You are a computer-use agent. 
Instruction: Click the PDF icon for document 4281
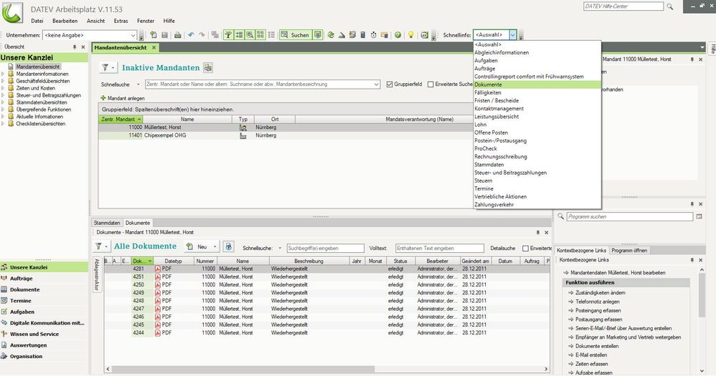click(x=158, y=269)
